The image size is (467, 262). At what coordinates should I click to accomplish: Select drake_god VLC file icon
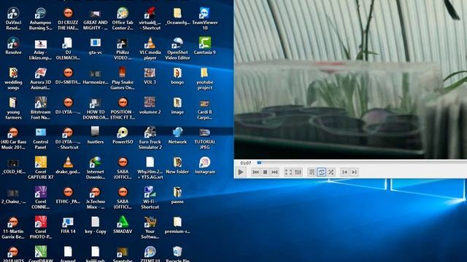(68, 165)
